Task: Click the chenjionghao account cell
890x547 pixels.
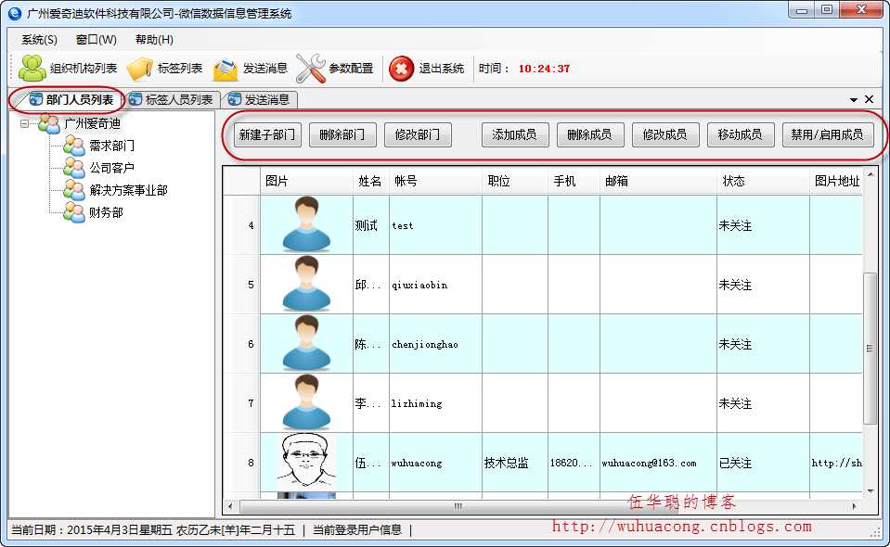Action: point(435,344)
